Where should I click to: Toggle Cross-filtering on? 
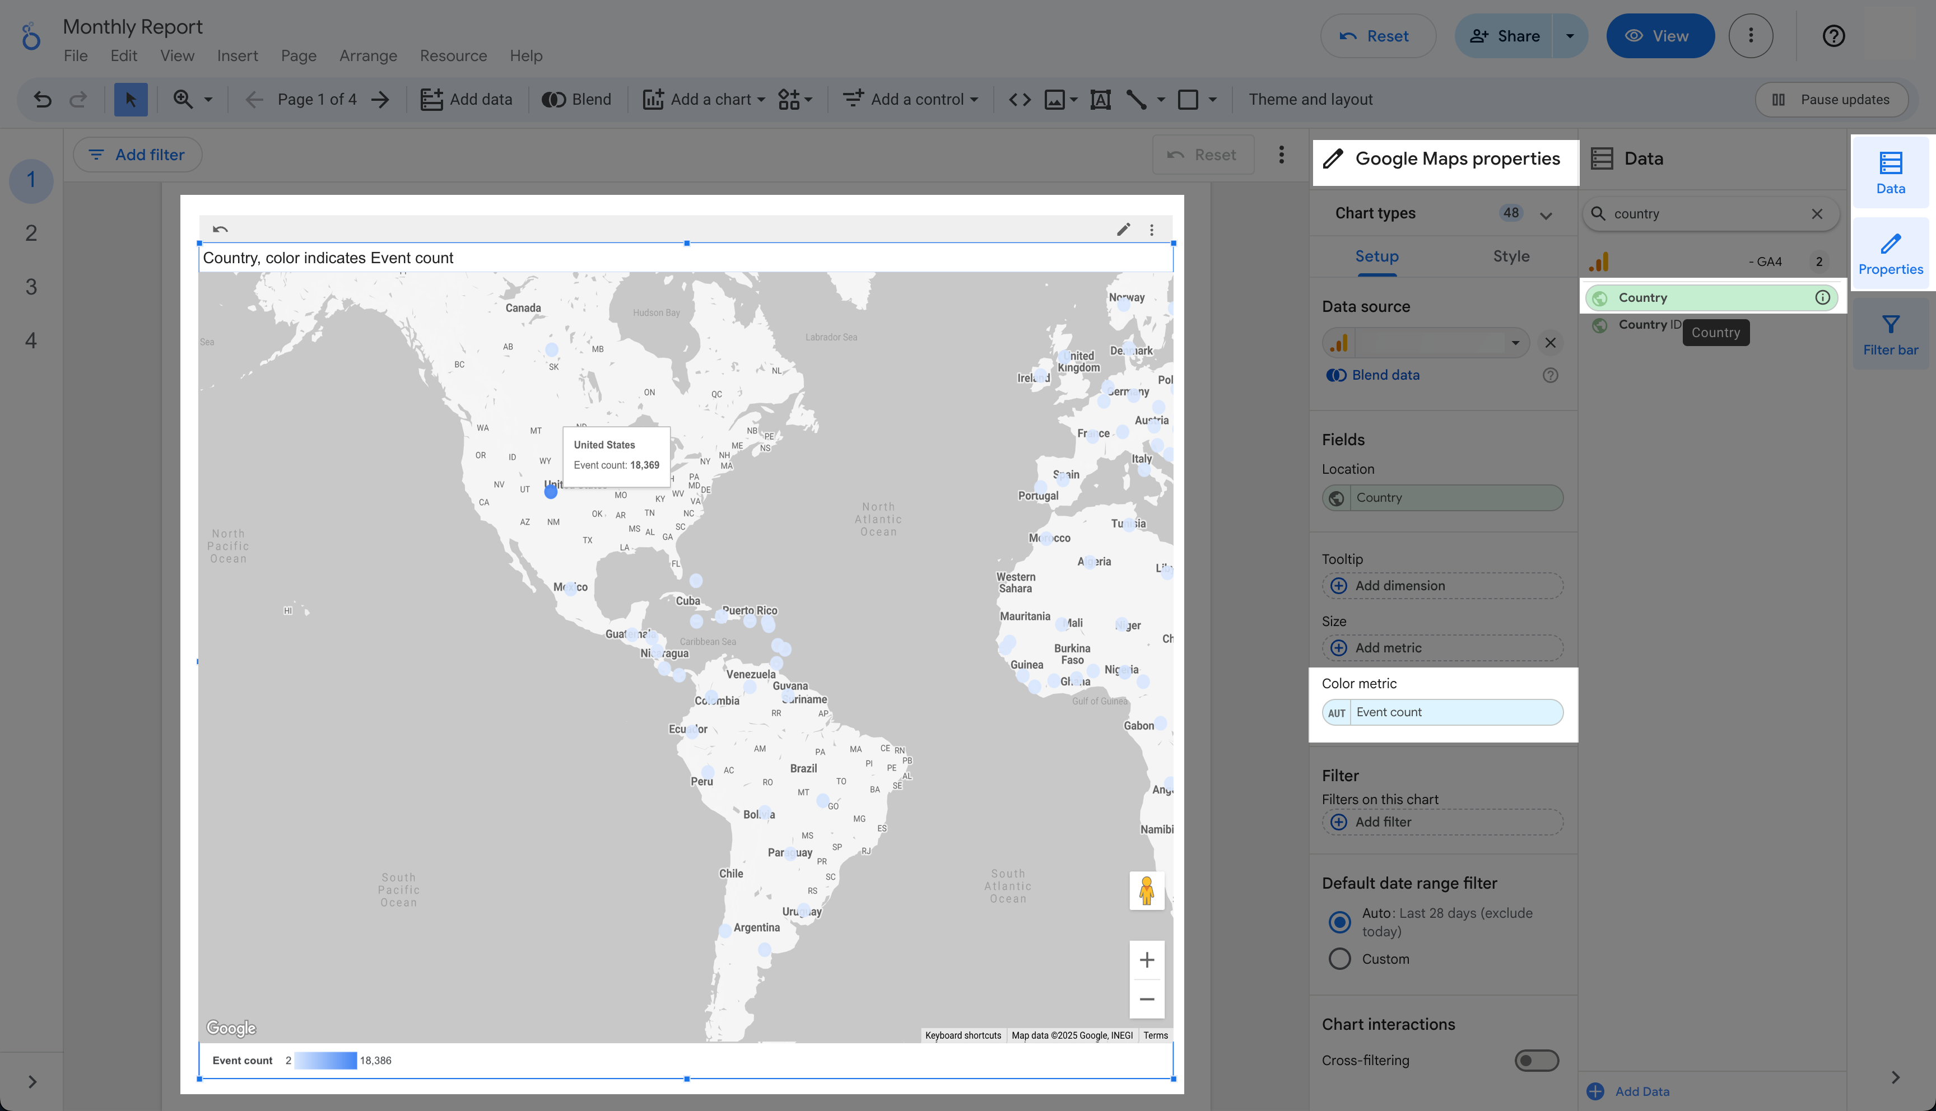(1536, 1060)
